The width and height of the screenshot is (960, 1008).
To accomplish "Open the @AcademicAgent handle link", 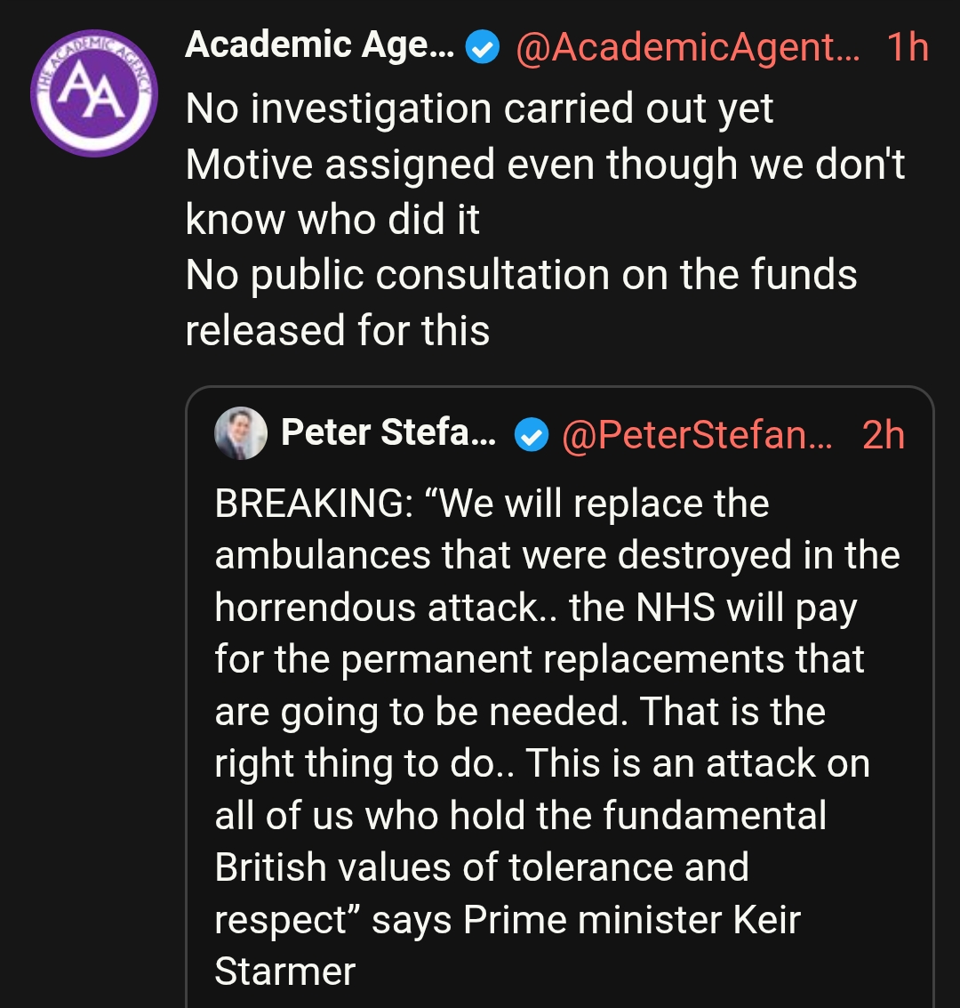I will (687, 48).
